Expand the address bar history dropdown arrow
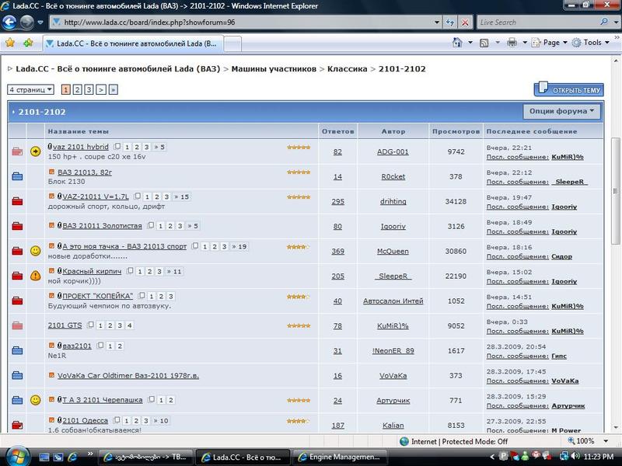The width and height of the screenshot is (622, 466). click(437, 23)
